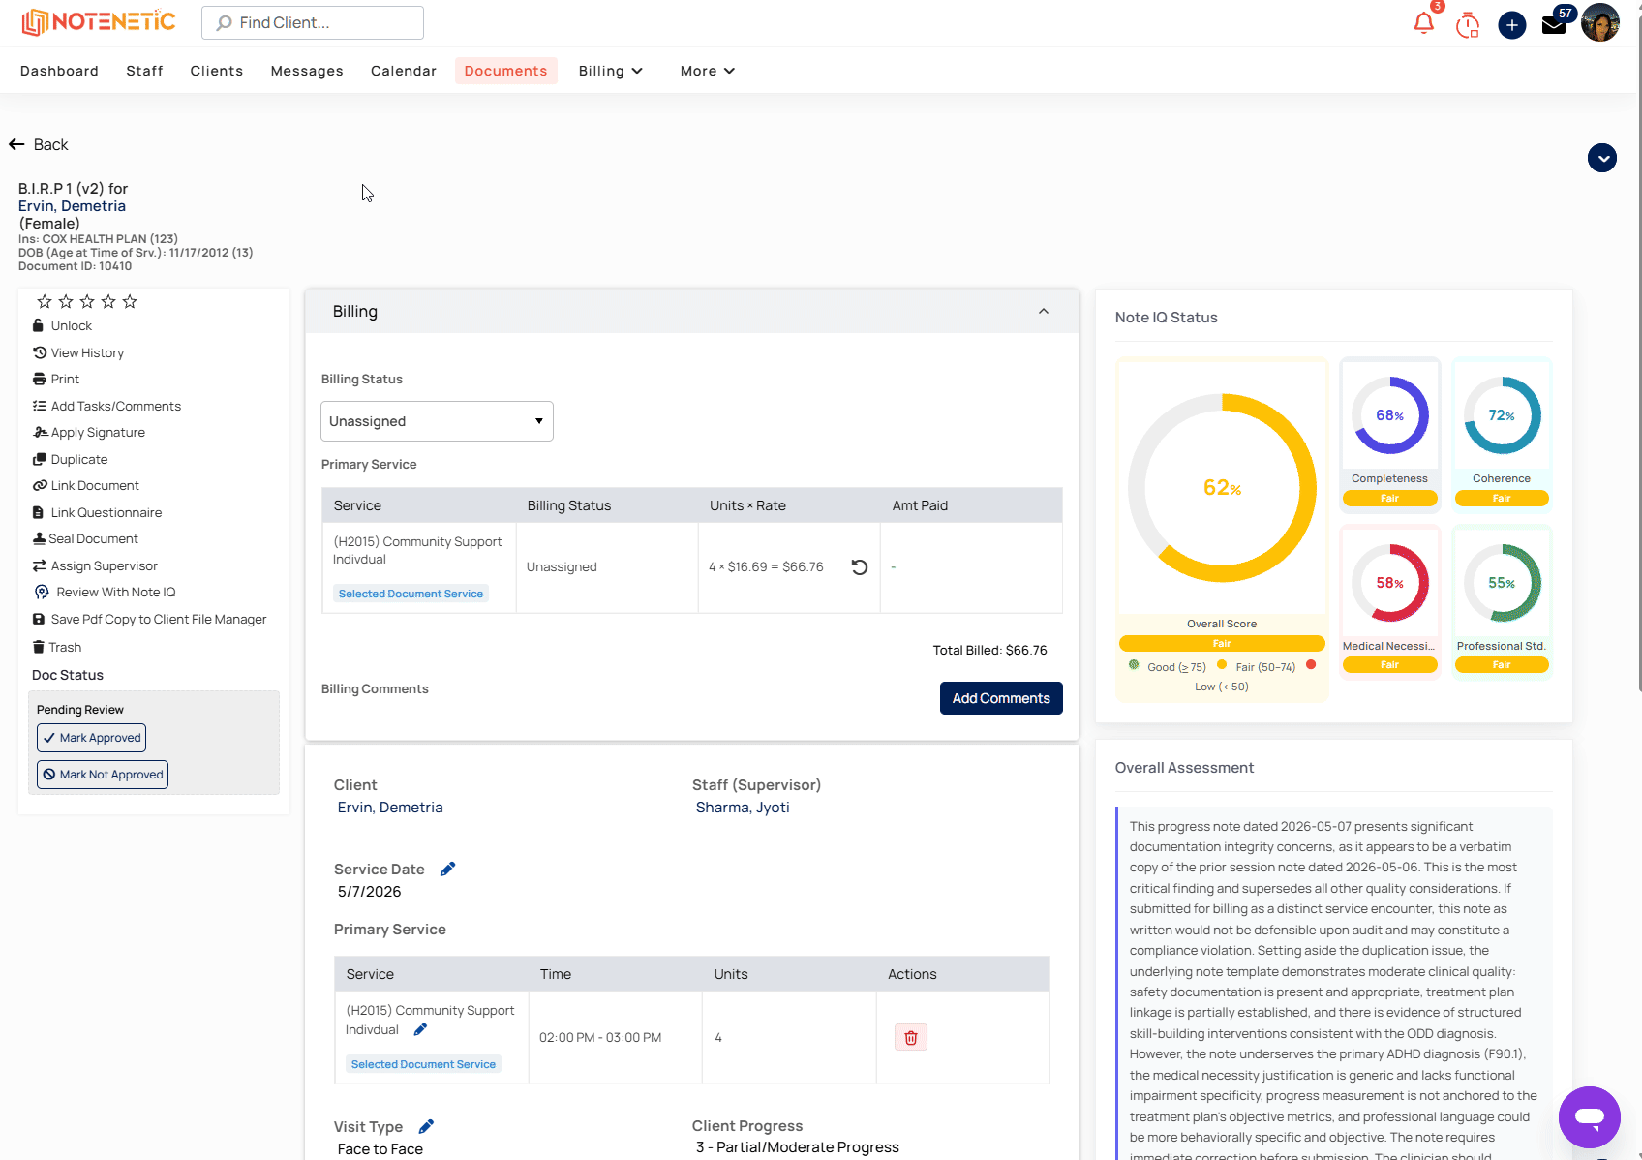
Task: Open client Ervin, Demetria link below Client
Action: (x=390, y=808)
